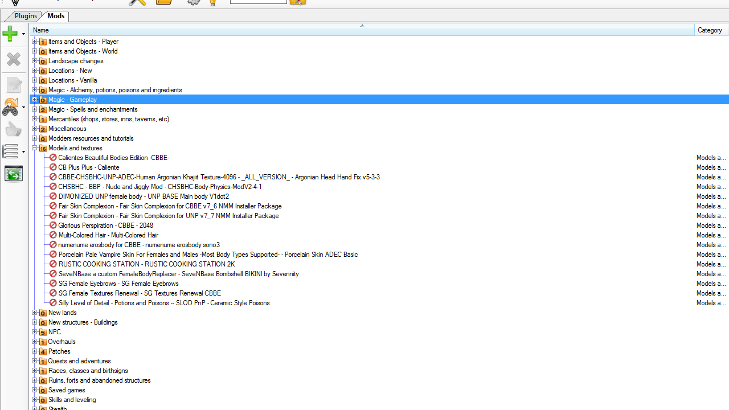
Task: Open dropdown arrow next to categories list icon
Action: 23,151
